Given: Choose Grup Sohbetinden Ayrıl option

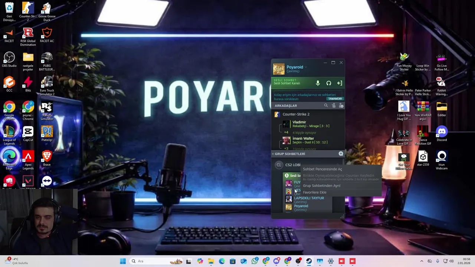Looking at the screenshot, I should click(321, 186).
